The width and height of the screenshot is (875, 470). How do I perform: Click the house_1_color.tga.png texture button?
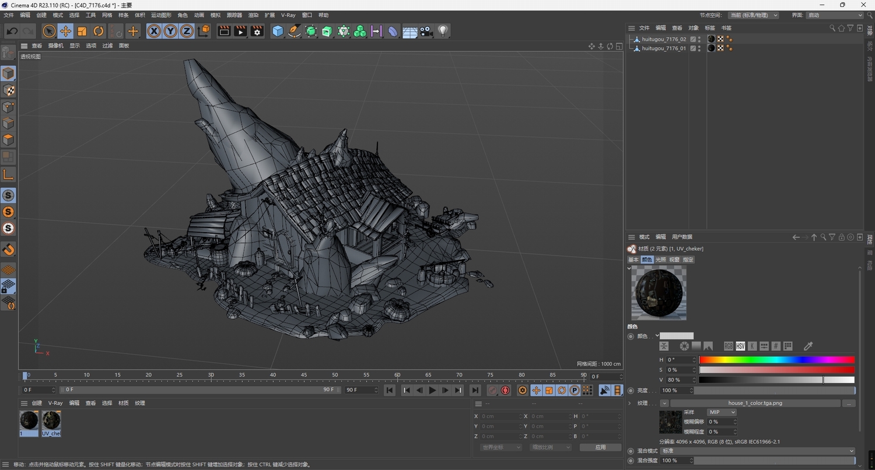click(755, 403)
